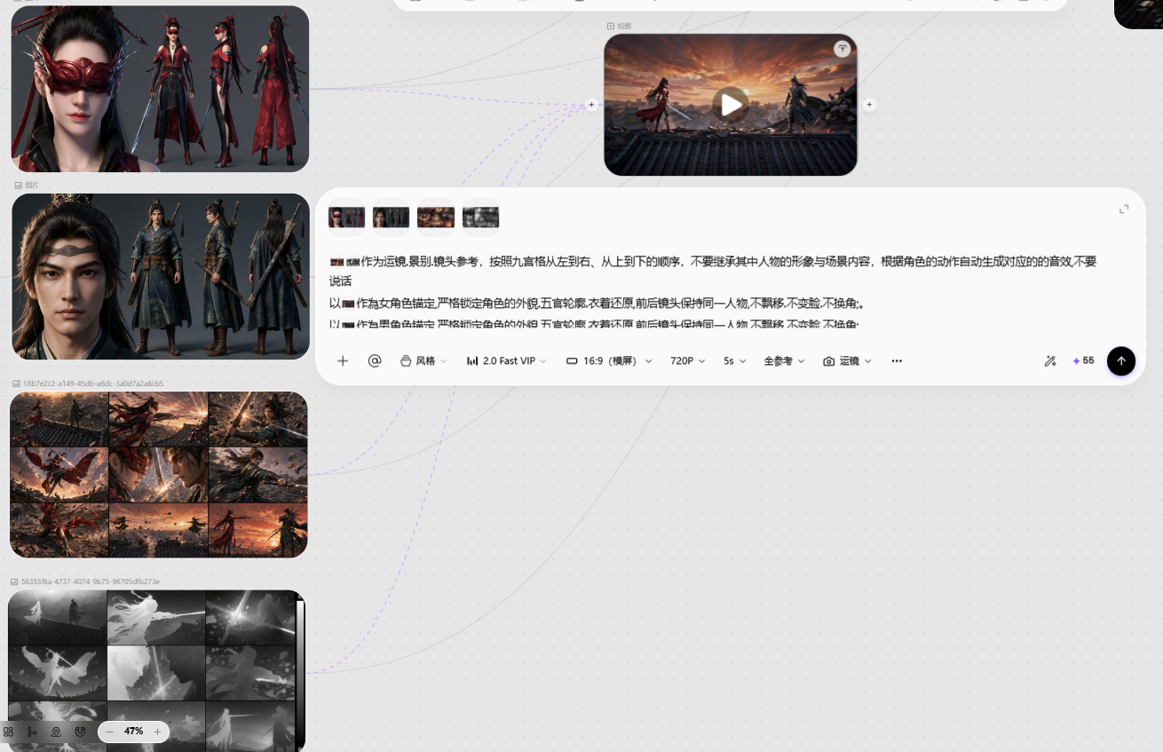
Task: Click the plus connector left of the video node
Action: 591,105
